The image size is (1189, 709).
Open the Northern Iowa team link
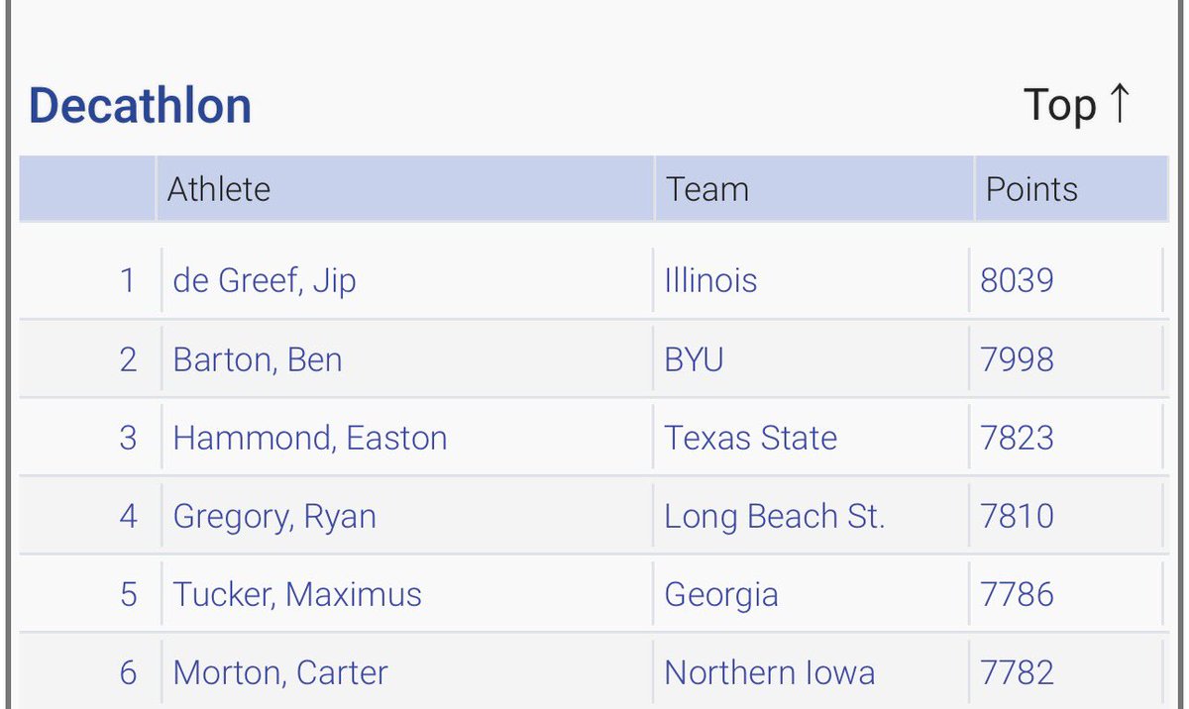pyautogui.click(x=769, y=673)
